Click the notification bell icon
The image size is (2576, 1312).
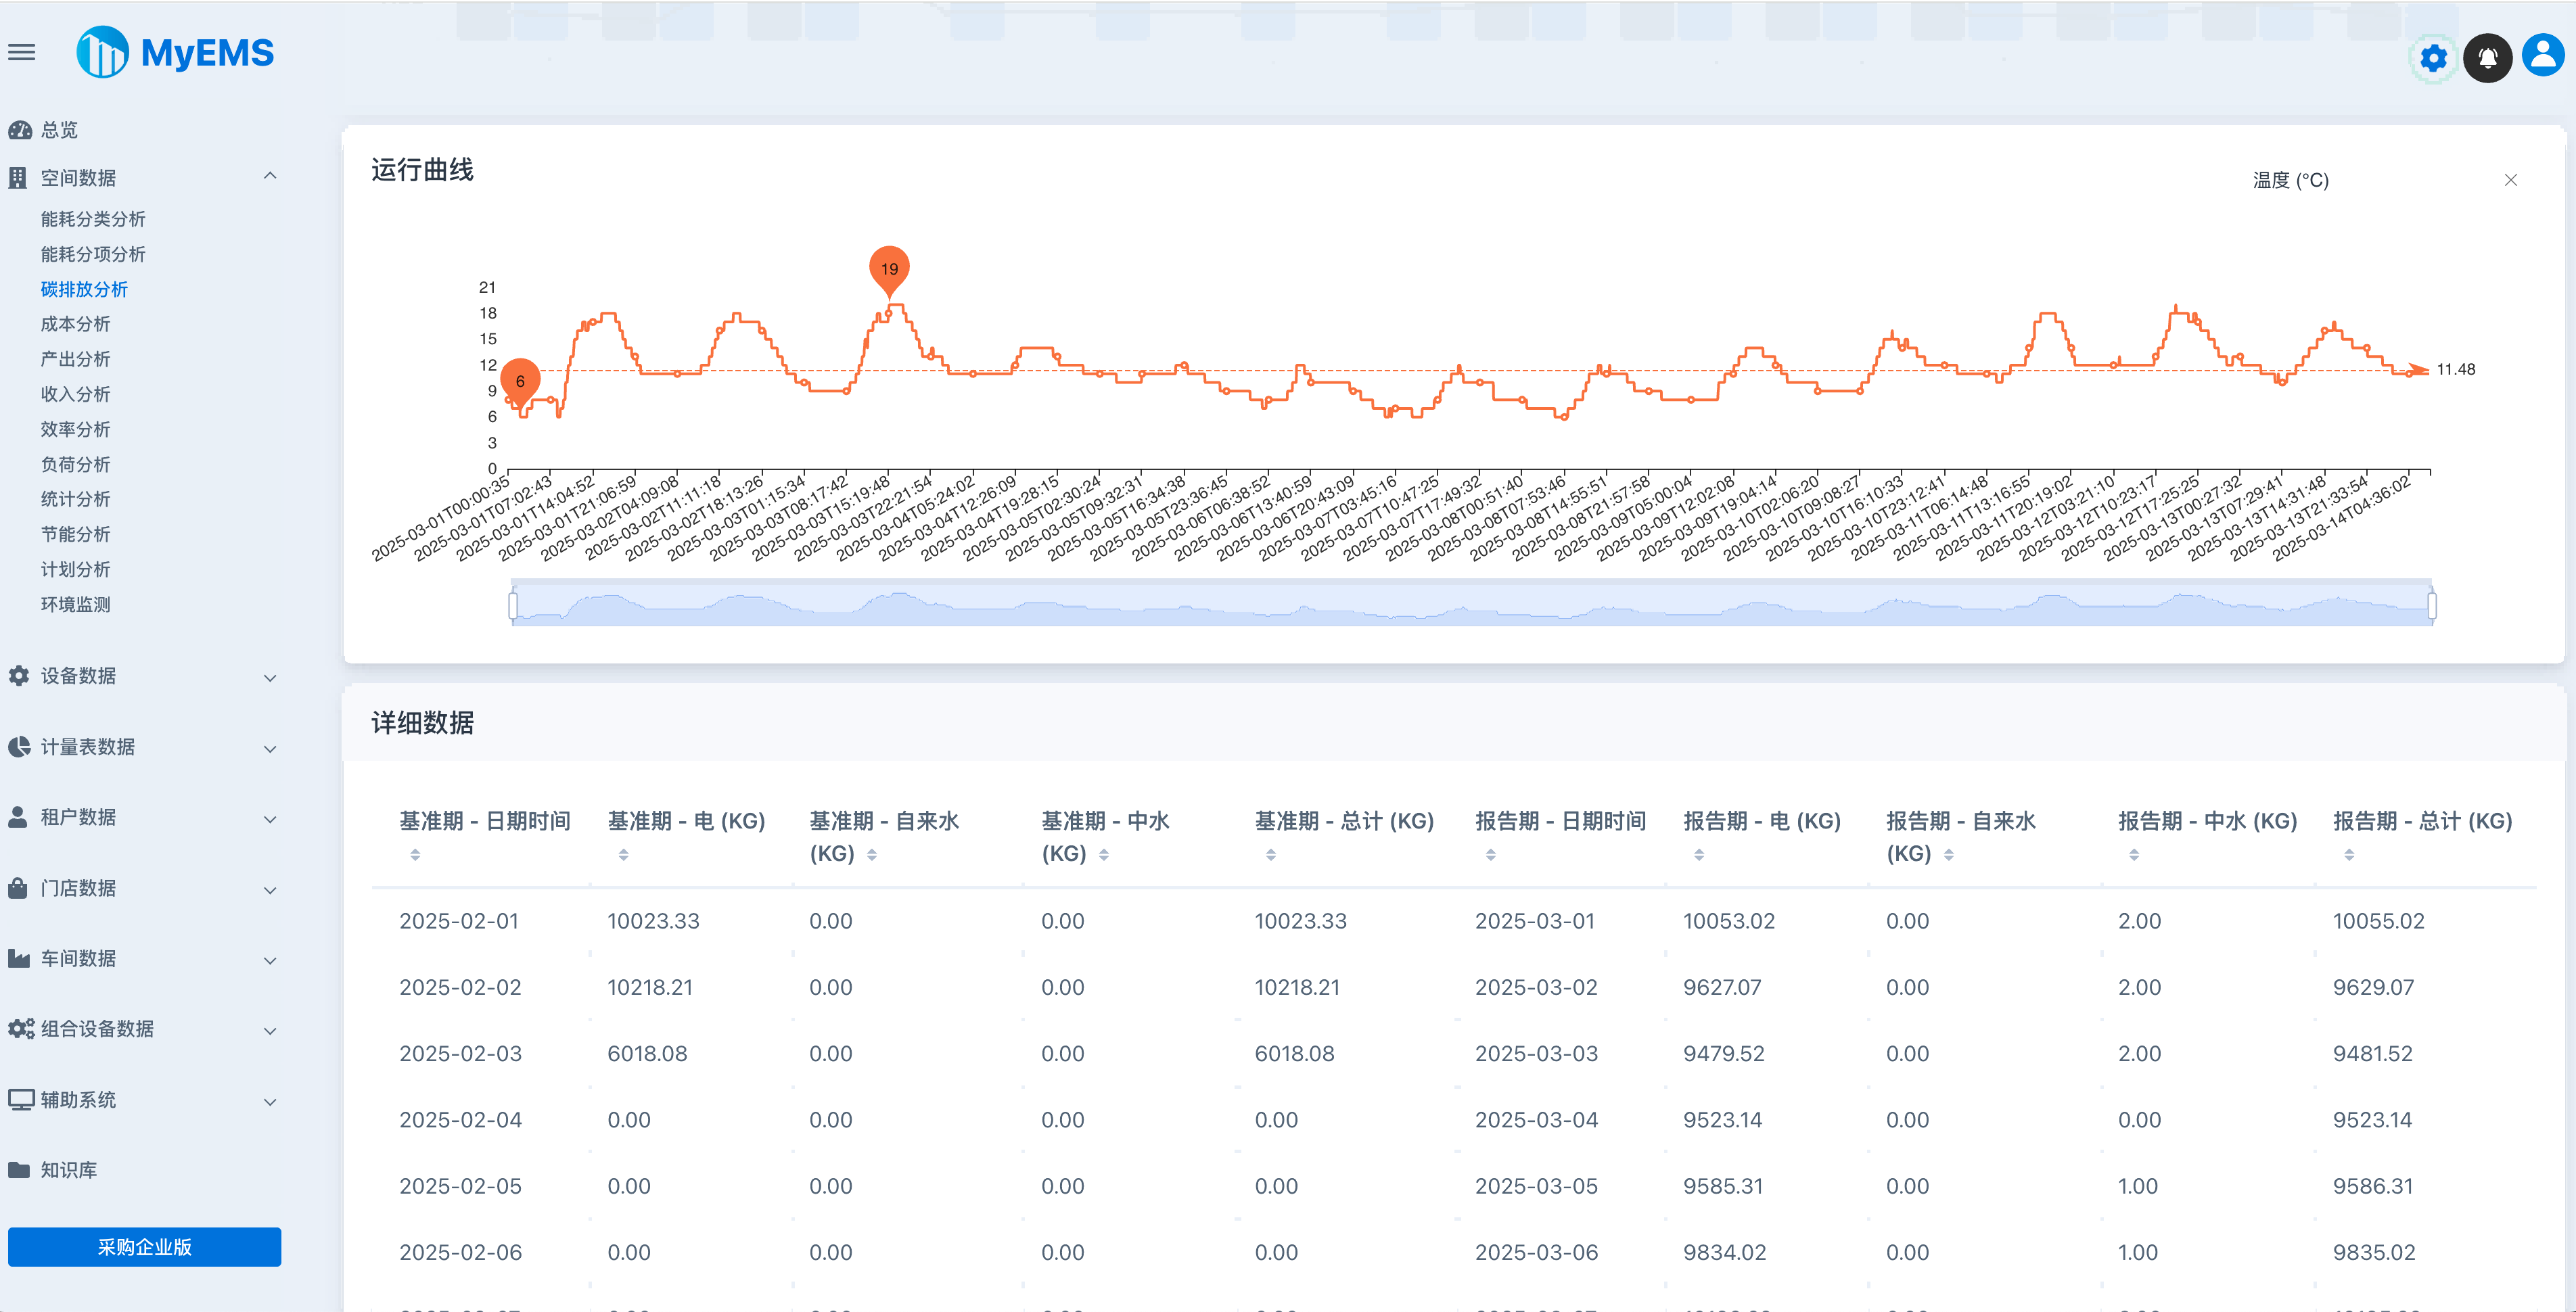point(2489,57)
